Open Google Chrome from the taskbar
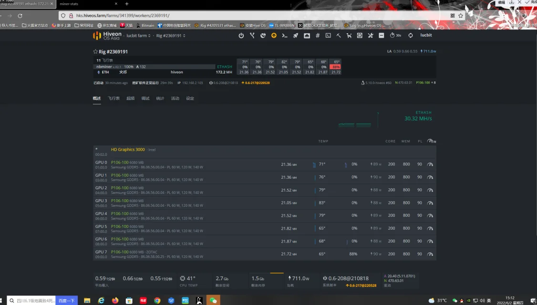This screenshot has width=537, height=305. click(x=157, y=301)
